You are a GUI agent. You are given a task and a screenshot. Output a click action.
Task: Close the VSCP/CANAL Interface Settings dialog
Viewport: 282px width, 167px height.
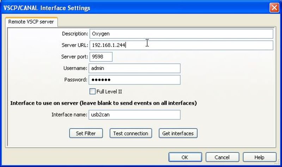point(274,7)
